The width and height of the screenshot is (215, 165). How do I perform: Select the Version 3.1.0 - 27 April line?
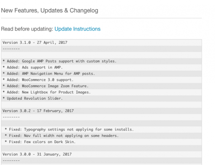pyautogui.click(x=35, y=42)
